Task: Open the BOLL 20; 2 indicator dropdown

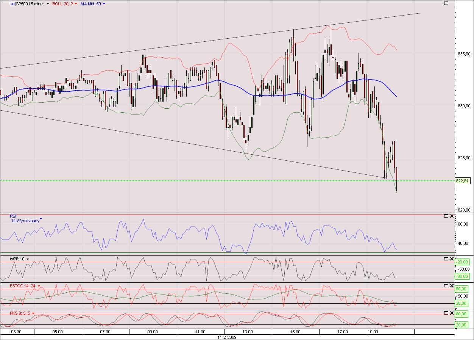Action: coord(75,4)
